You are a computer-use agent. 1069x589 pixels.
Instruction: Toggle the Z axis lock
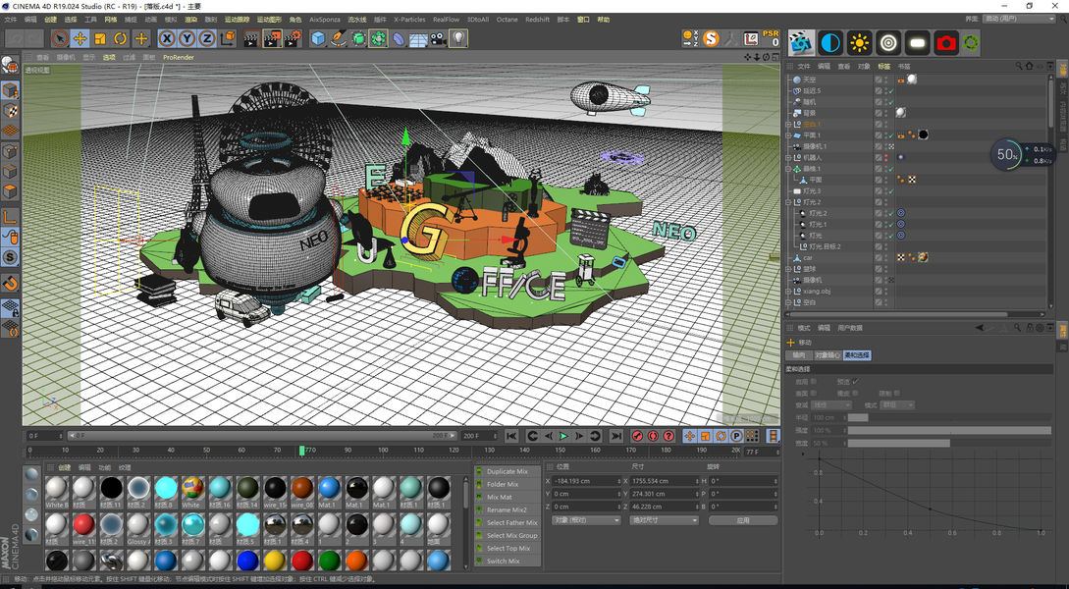(x=206, y=38)
